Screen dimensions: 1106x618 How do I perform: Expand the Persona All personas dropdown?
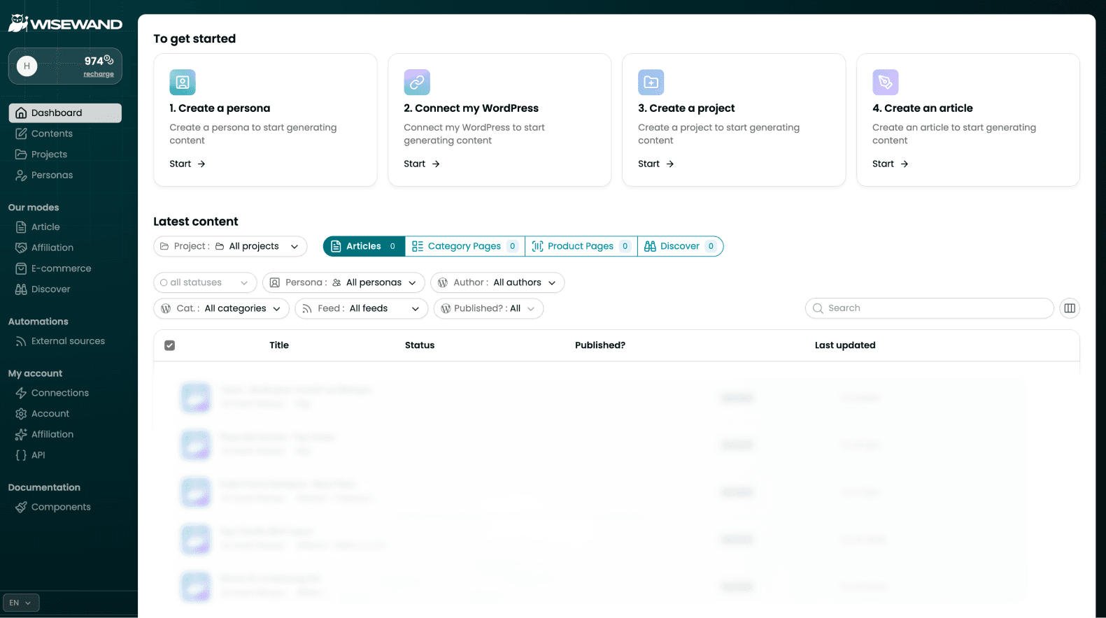click(x=343, y=282)
